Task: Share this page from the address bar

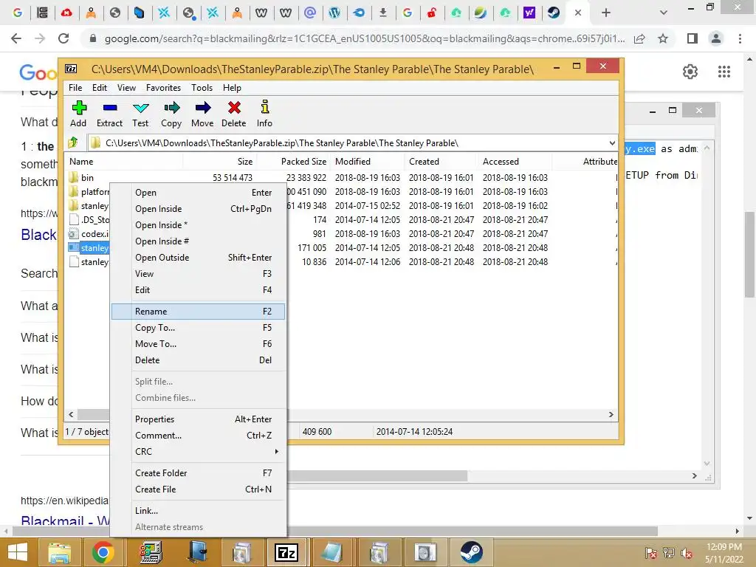Action: [639, 38]
